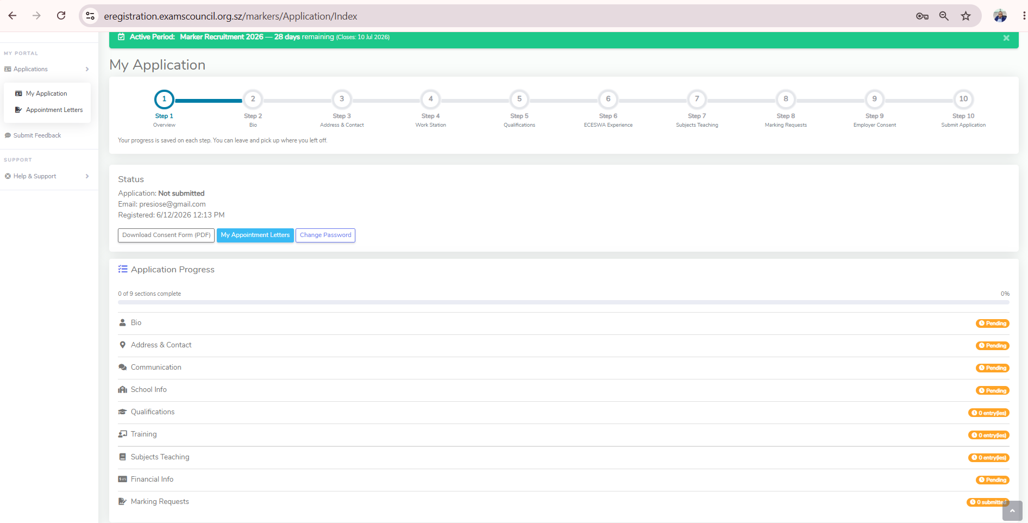This screenshot has width=1028, height=523.
Task: Click the Qualifications graduation cap icon
Action: 123,412
